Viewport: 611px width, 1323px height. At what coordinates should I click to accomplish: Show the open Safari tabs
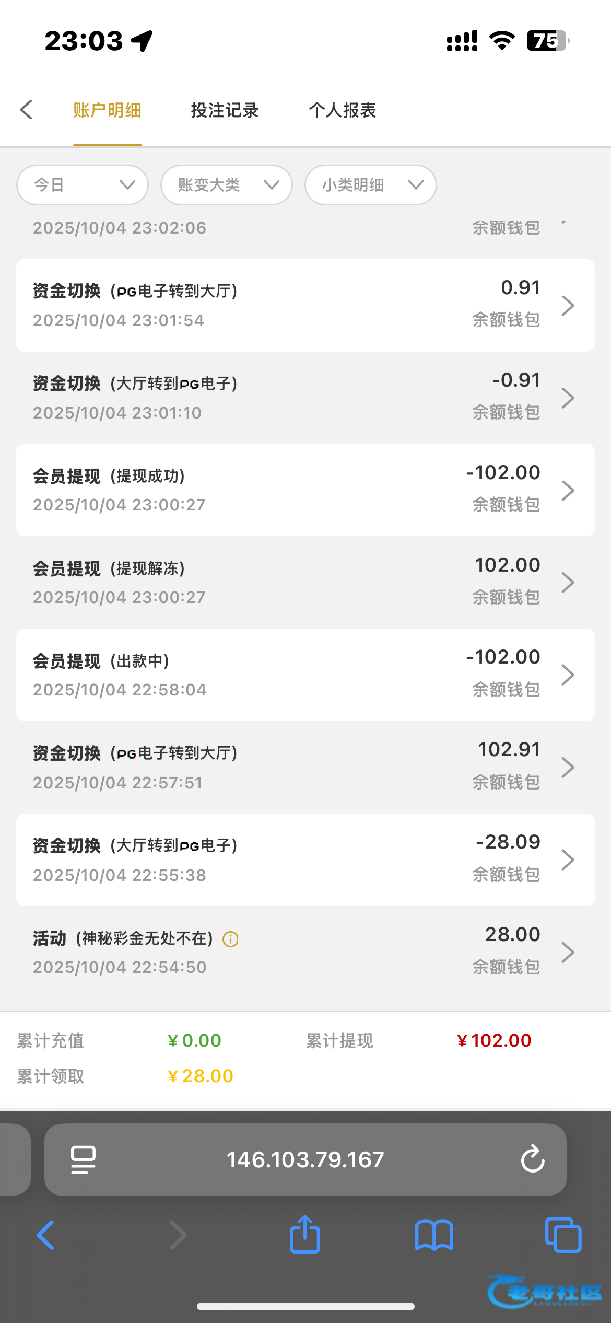(x=563, y=1235)
